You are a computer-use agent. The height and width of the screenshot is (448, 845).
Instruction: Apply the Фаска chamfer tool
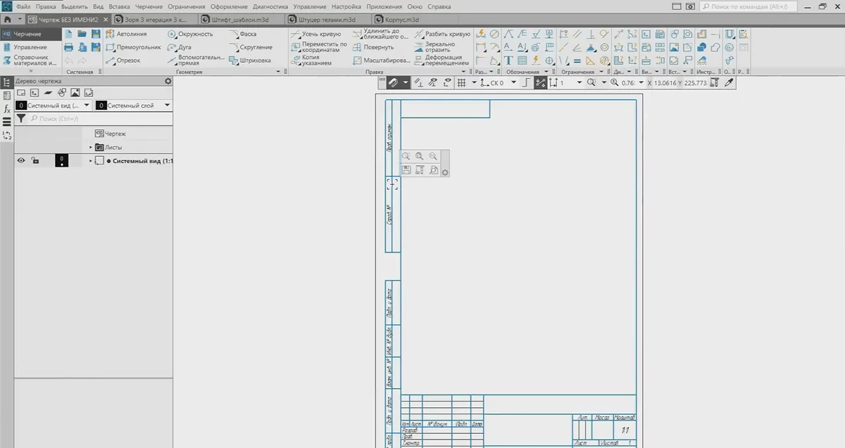(x=242, y=34)
